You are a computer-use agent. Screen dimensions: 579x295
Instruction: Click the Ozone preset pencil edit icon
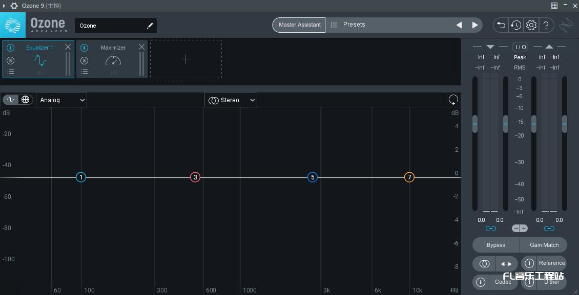150,25
